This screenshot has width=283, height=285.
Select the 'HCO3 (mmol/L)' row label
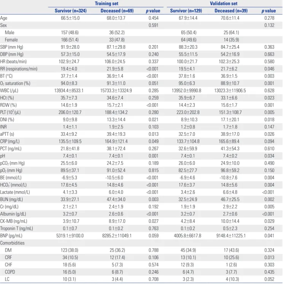tap(13, 185)
